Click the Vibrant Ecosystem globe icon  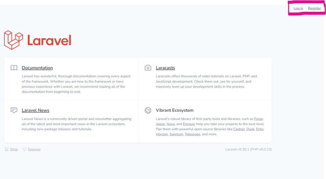coord(148,110)
